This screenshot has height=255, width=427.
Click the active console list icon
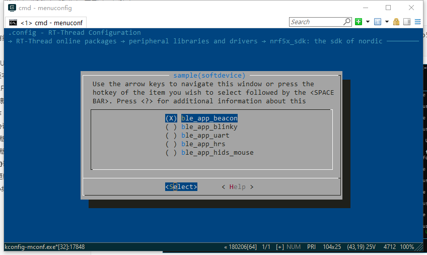click(x=377, y=22)
